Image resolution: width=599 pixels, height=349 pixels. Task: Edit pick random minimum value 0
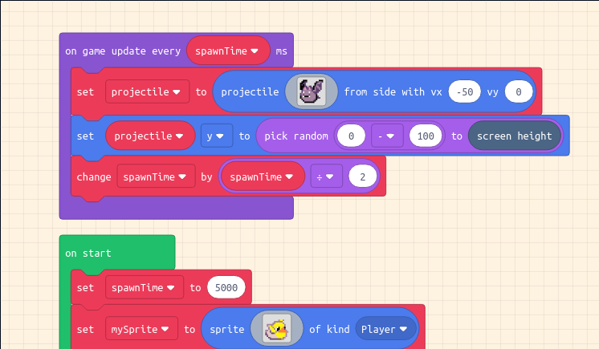[x=351, y=136]
